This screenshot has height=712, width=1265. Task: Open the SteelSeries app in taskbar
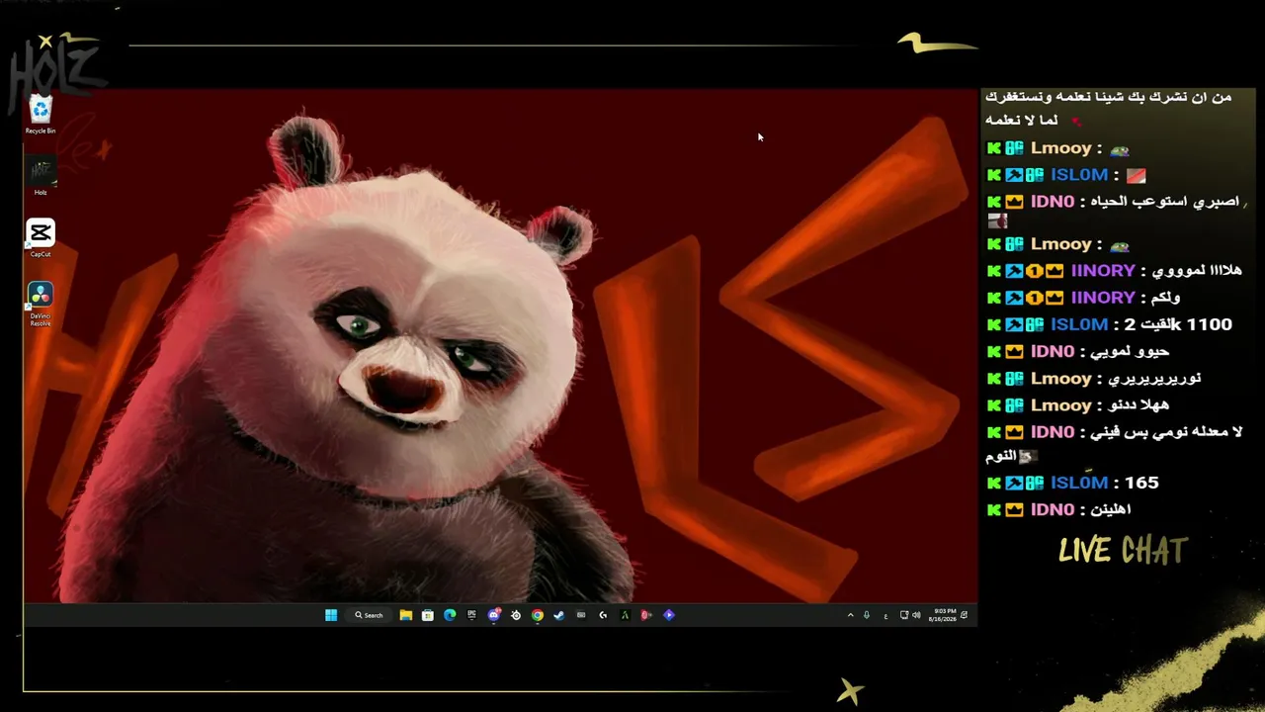click(x=516, y=615)
